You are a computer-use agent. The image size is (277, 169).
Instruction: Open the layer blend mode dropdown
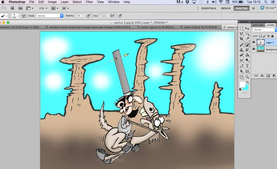click(265, 30)
